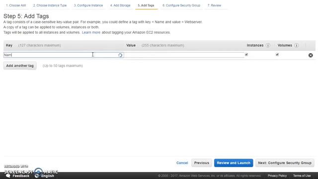Open the Learn more tagging link
The image size is (318, 179).
click(91, 32)
